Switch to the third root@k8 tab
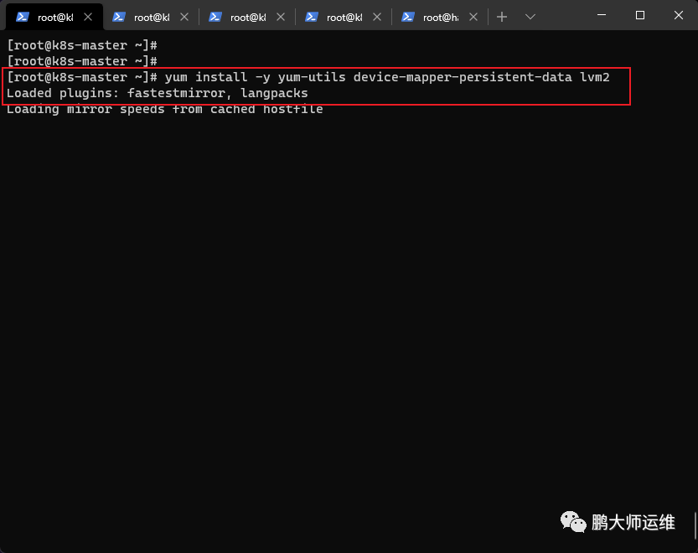 click(x=247, y=17)
